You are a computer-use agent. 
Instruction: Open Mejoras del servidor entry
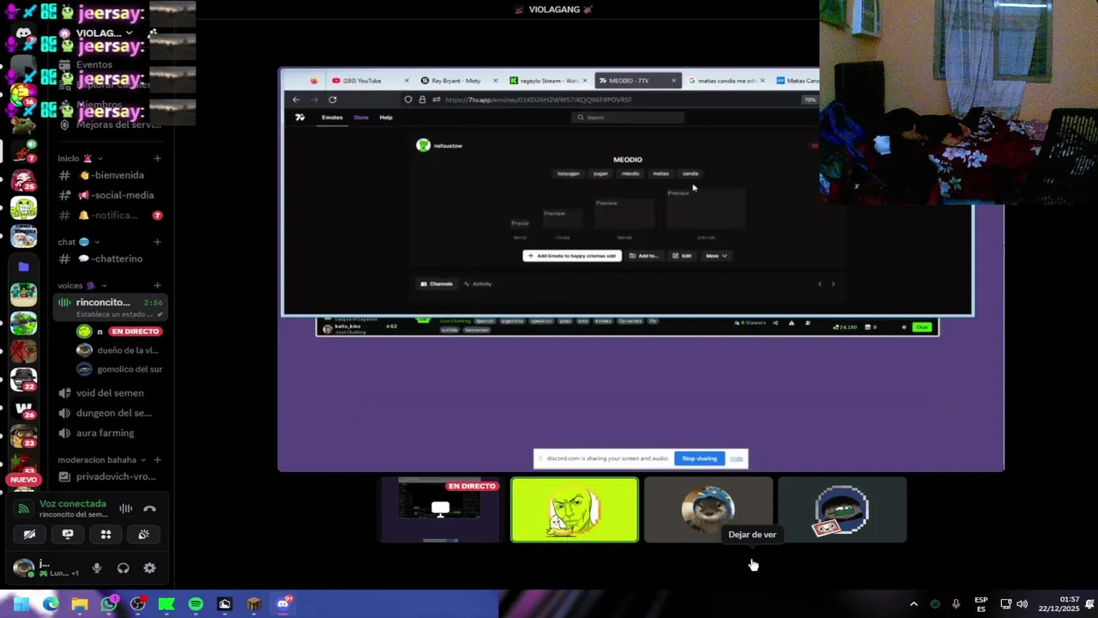click(109, 124)
